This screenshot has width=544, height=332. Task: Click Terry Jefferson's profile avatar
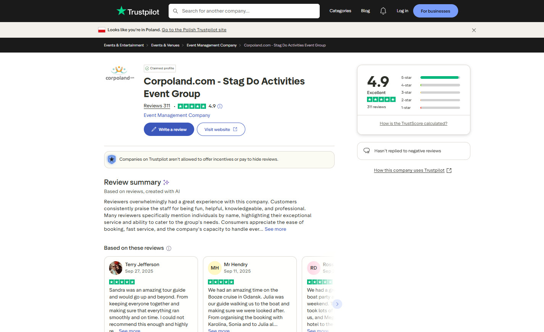(115, 268)
